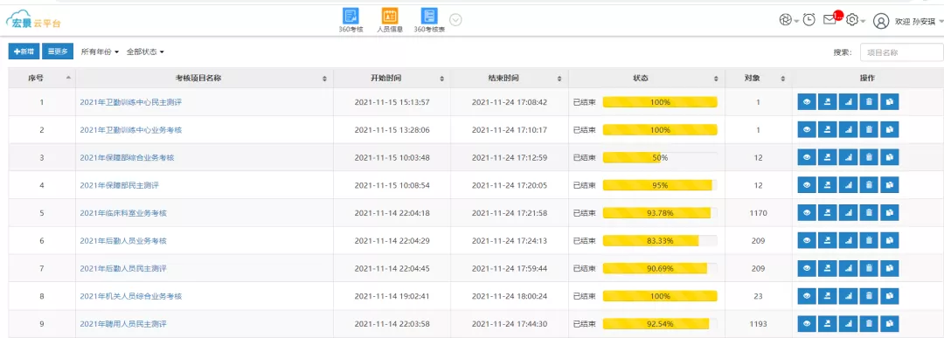Image resolution: width=944 pixels, height=338 pixels.
Task: Sort by 考核项目名称 column header
Action: 204,79
